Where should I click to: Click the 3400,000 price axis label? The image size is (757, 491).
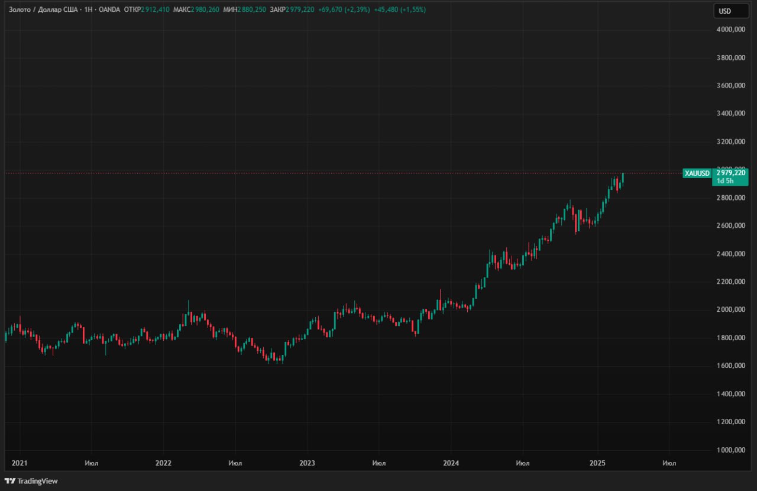point(730,114)
